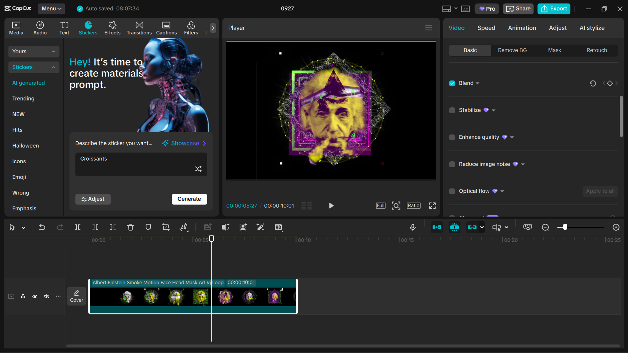Enable the Stabilize option
Screen dimensions: 628x353
tap(452, 110)
